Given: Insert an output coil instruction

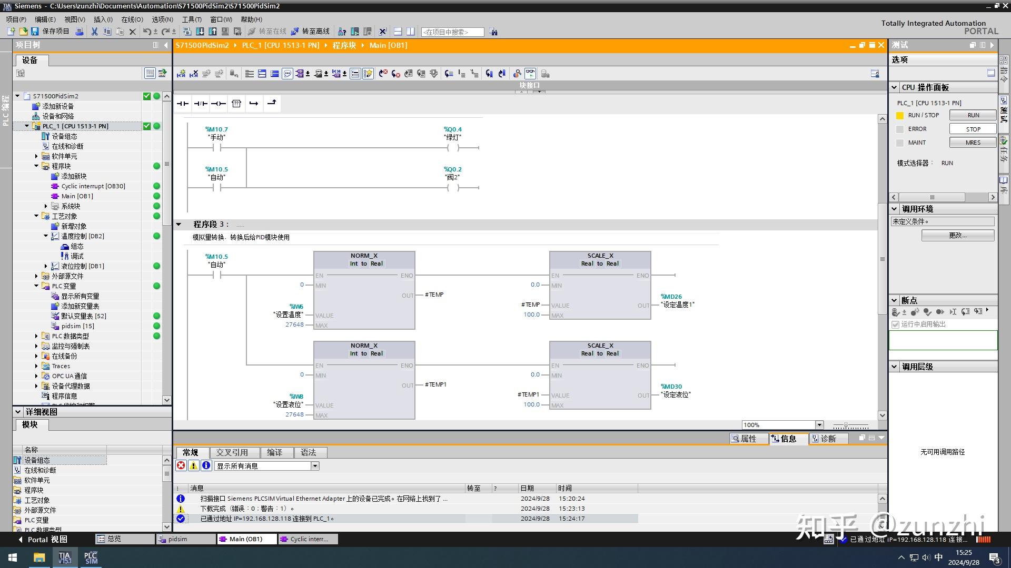Looking at the screenshot, I should coord(219,104).
